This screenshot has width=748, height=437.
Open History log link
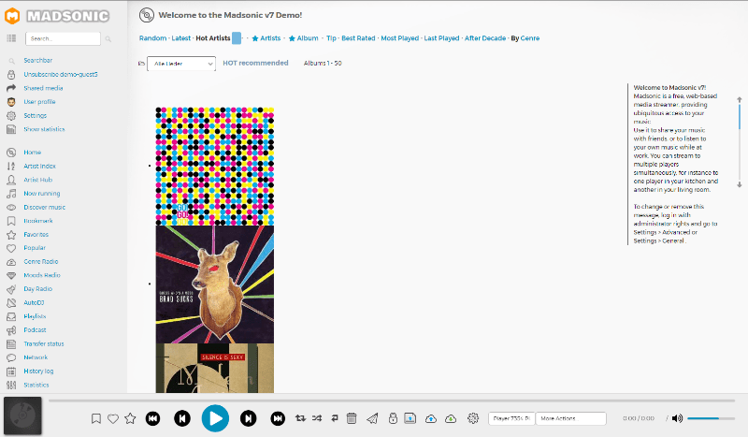pos(38,371)
